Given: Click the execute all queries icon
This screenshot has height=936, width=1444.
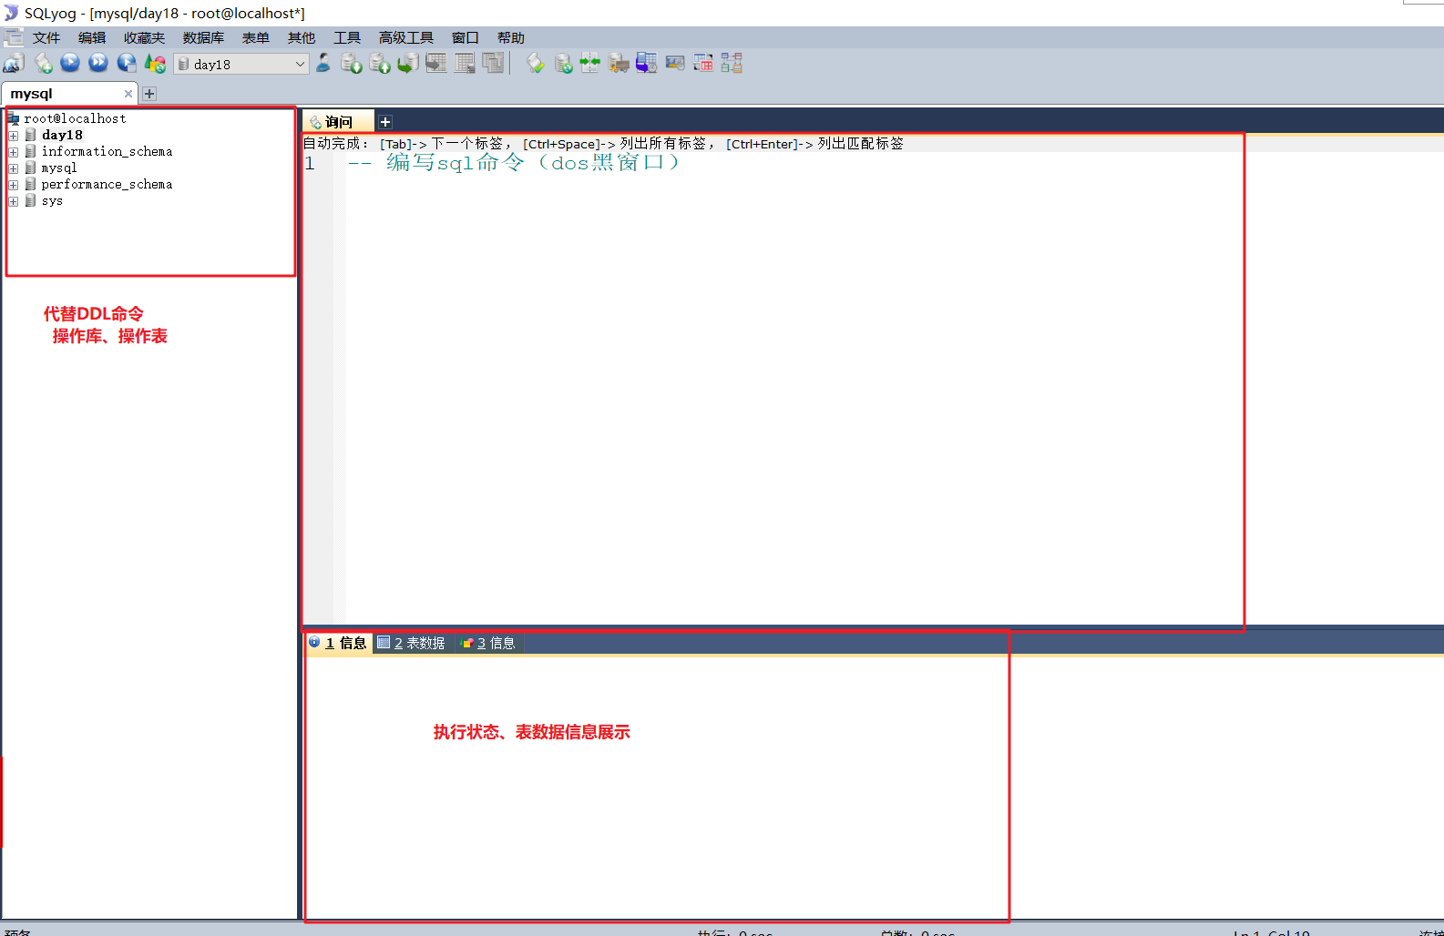Looking at the screenshot, I should 98,63.
